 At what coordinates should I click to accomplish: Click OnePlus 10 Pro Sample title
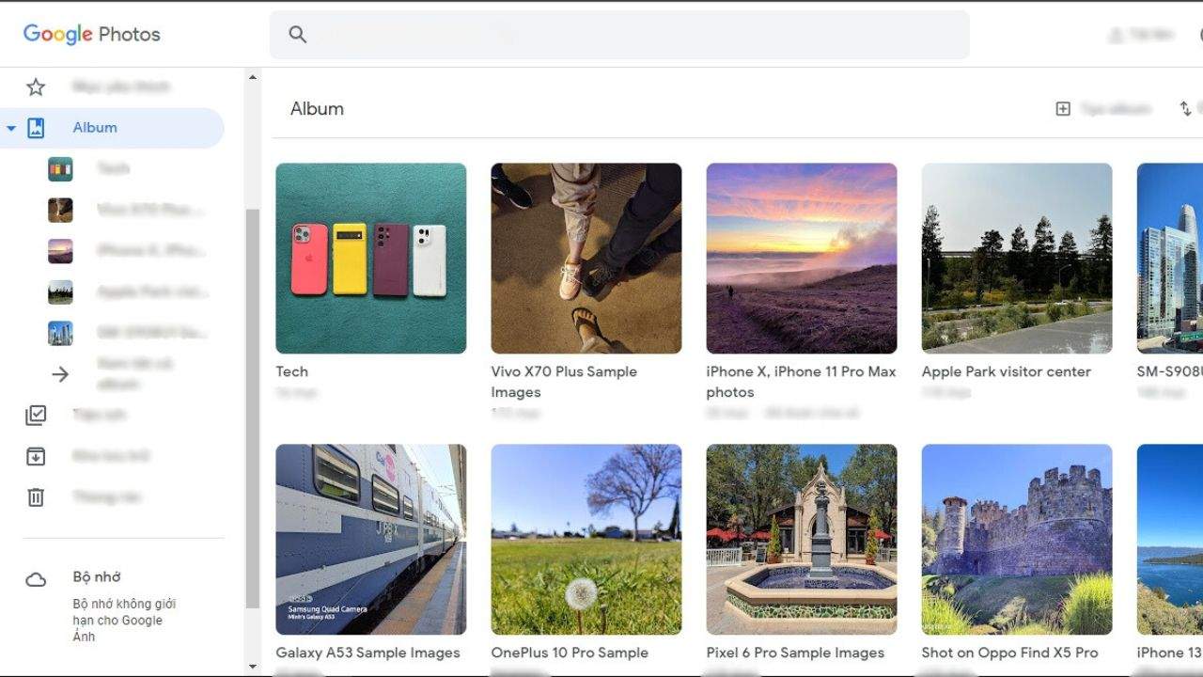pos(570,653)
